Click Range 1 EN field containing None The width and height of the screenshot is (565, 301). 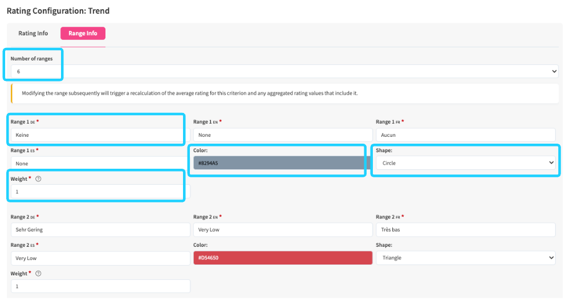tap(282, 135)
